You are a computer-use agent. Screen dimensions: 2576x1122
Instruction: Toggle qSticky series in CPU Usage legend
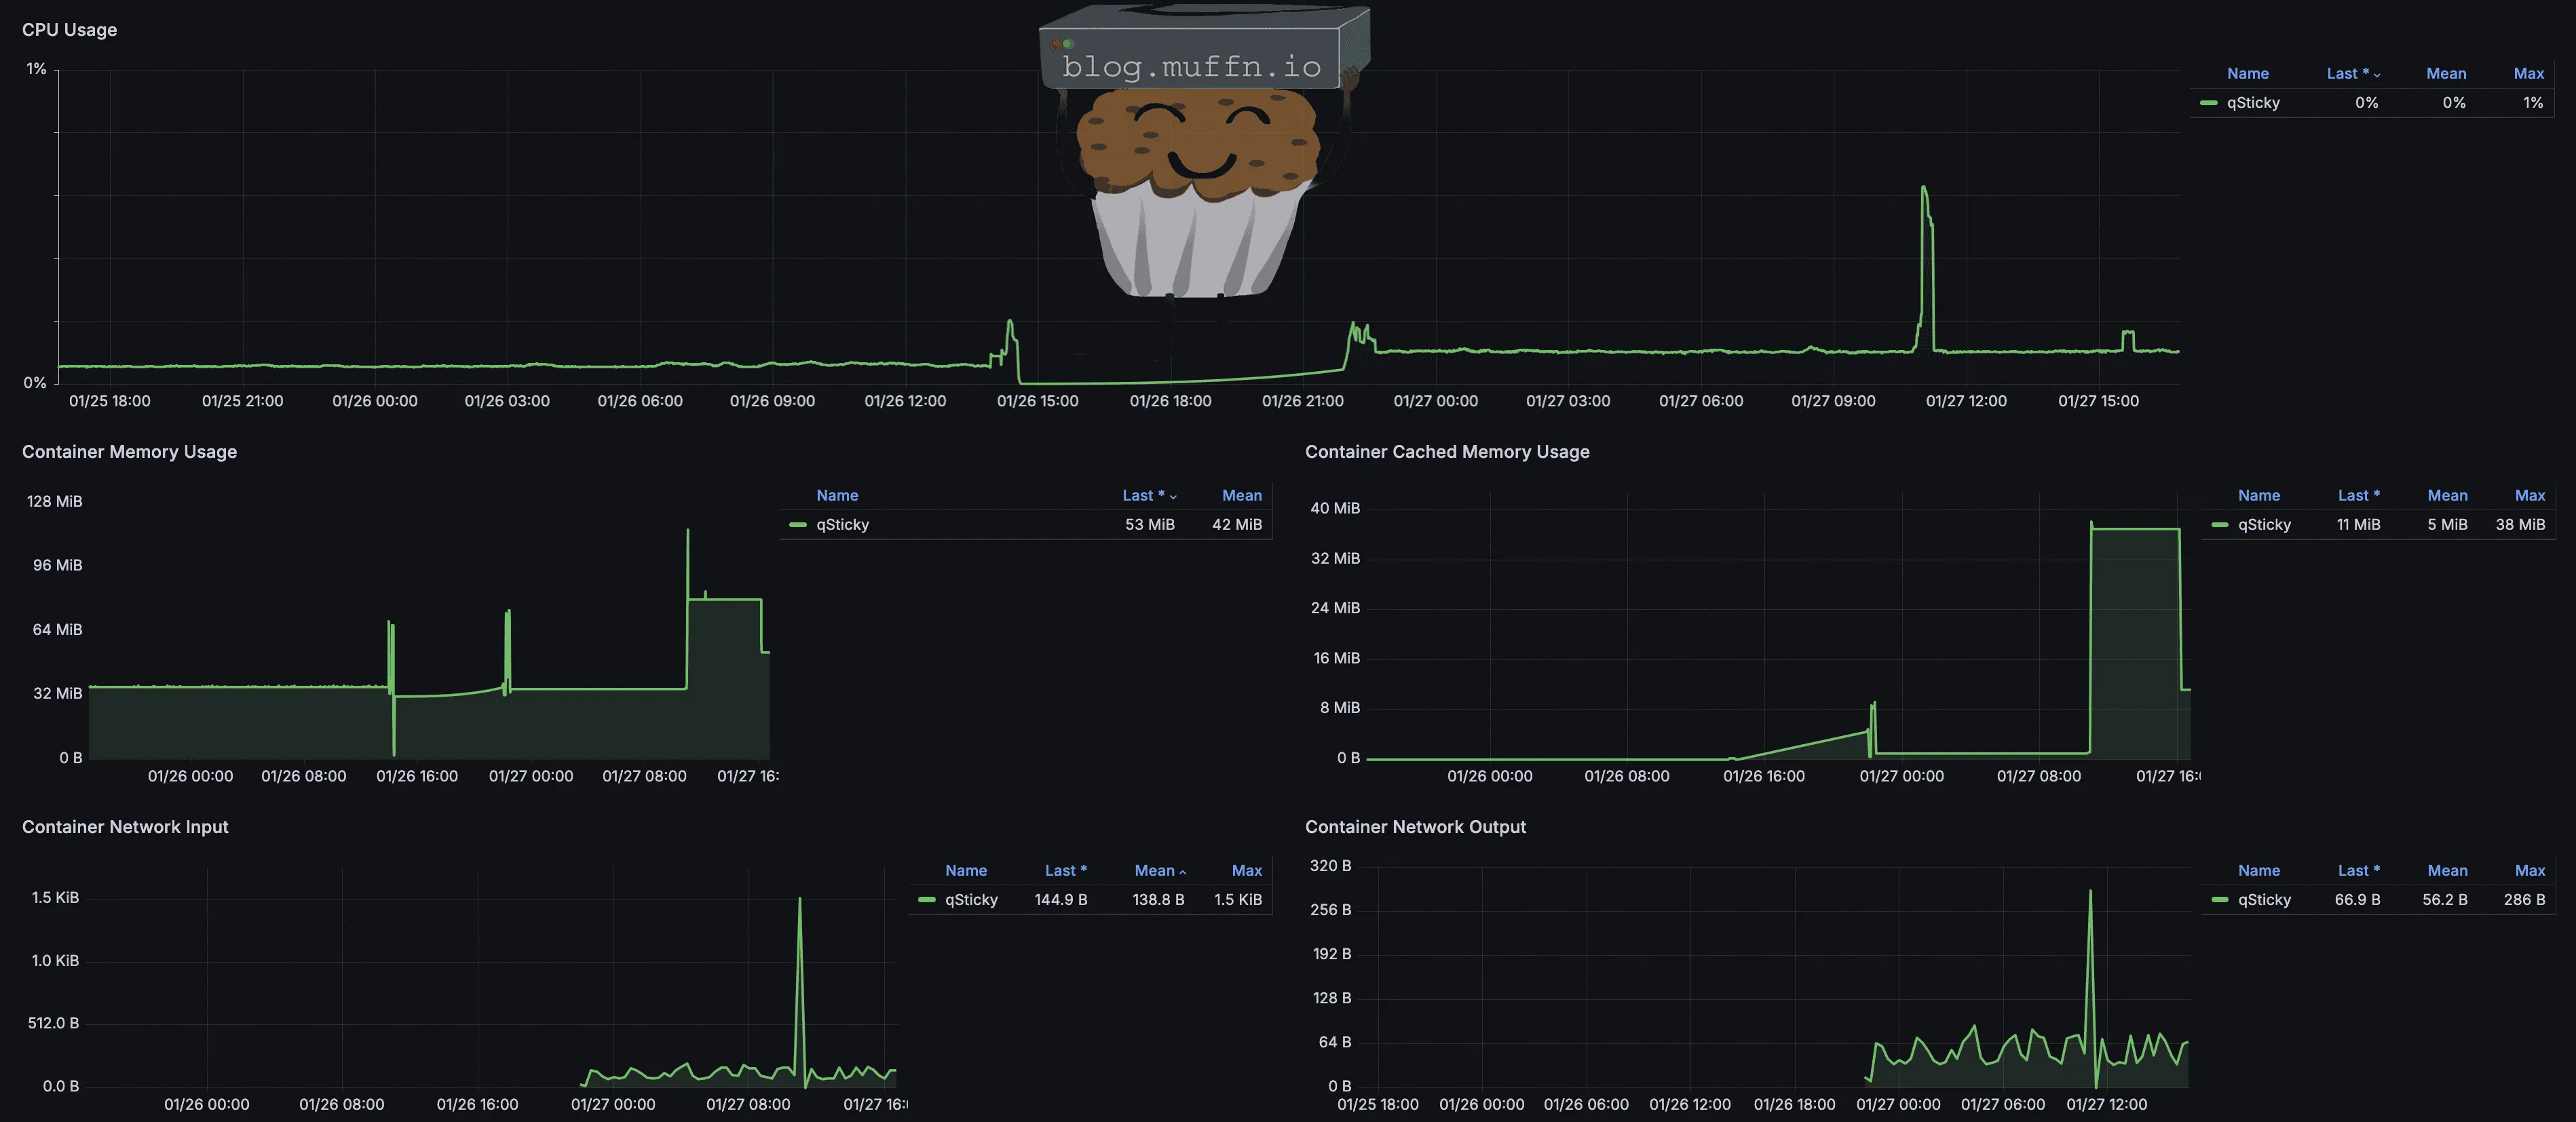tap(2253, 103)
